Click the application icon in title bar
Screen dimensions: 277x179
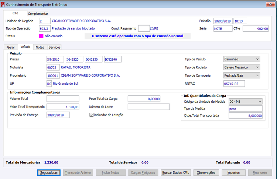coord(3,4)
